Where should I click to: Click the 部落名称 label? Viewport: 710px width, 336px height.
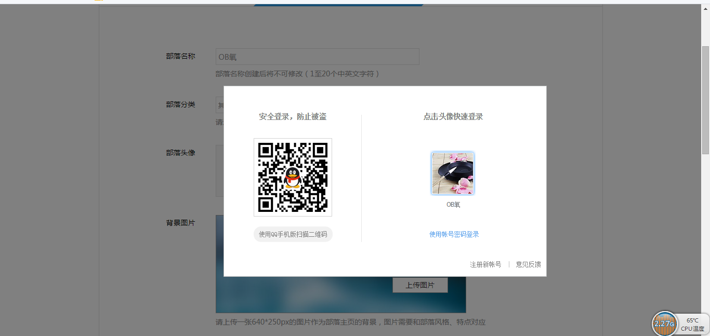point(180,56)
